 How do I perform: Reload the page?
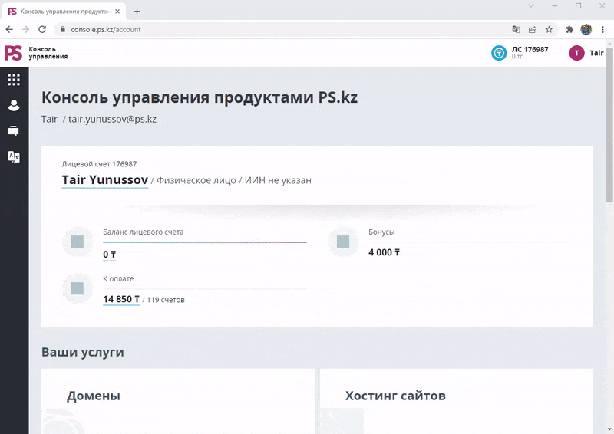pyautogui.click(x=42, y=29)
